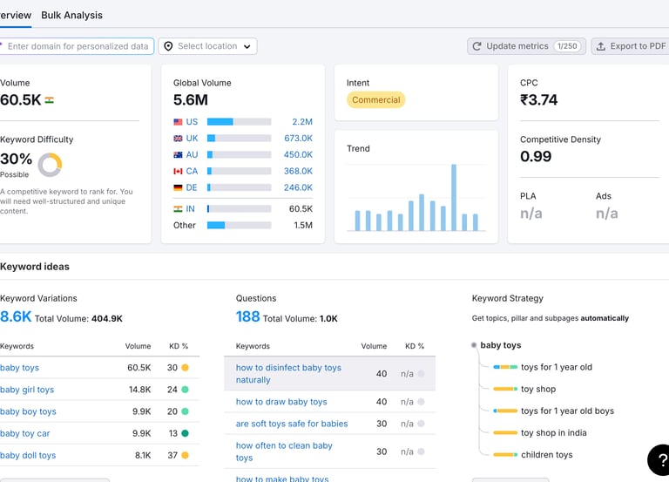This screenshot has width=669, height=482.
Task: Open the baby boy toys keyword
Action: pos(28,411)
